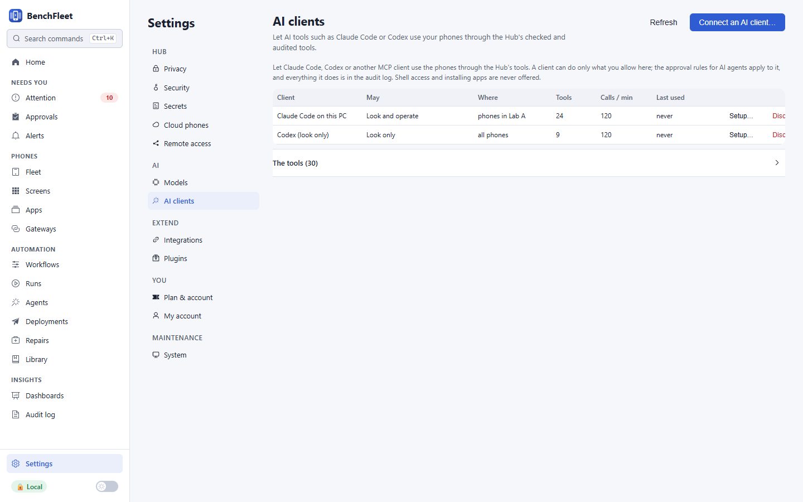Click the 'Look and operate' cell
Screen dimensions: 803x502
[x=392, y=116]
